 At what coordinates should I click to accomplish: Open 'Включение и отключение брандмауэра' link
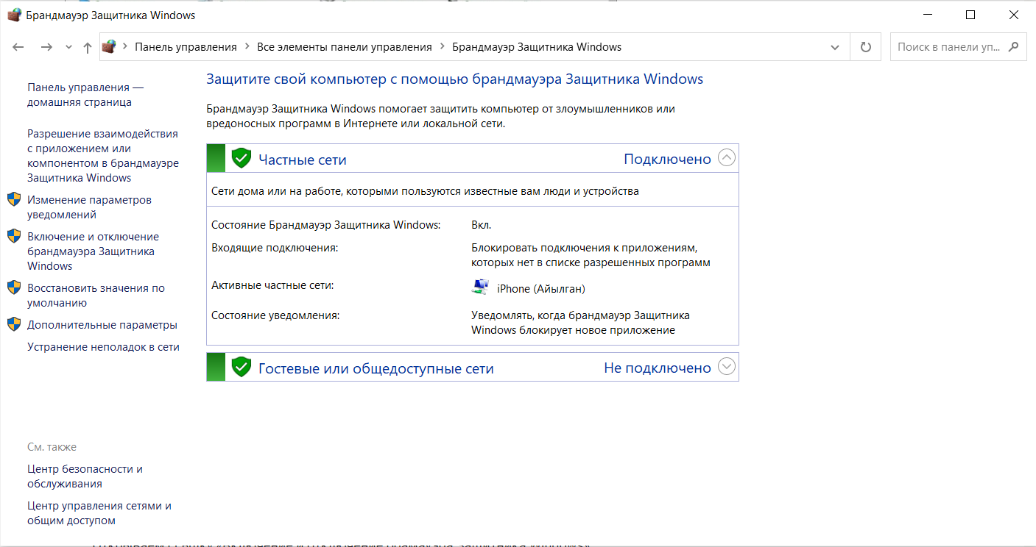93,251
